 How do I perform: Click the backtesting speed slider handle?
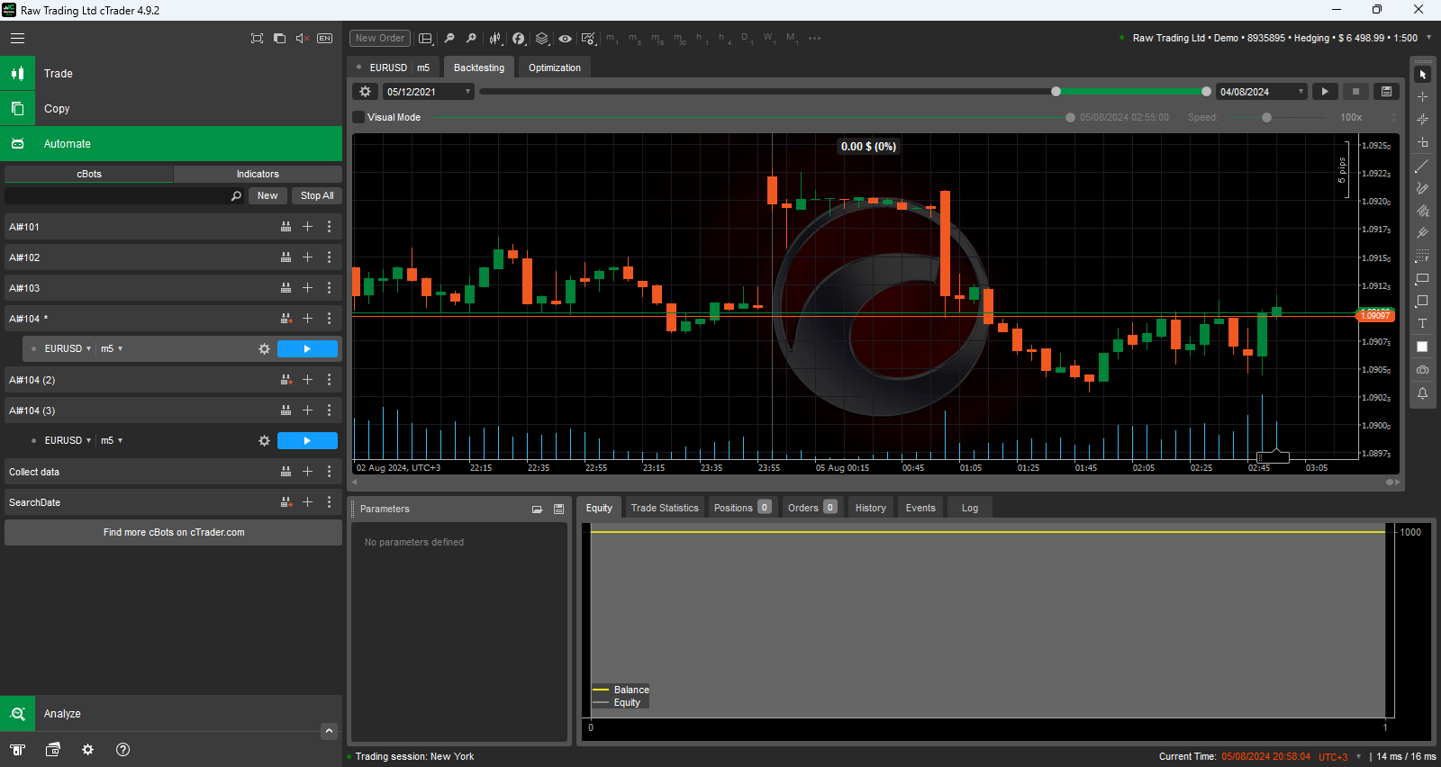[1267, 118]
